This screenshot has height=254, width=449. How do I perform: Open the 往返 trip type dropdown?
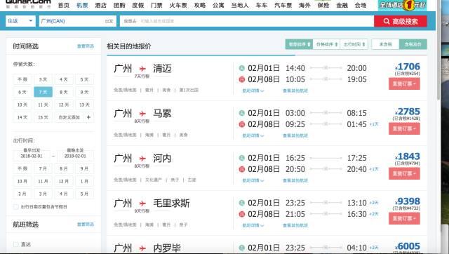20,21
